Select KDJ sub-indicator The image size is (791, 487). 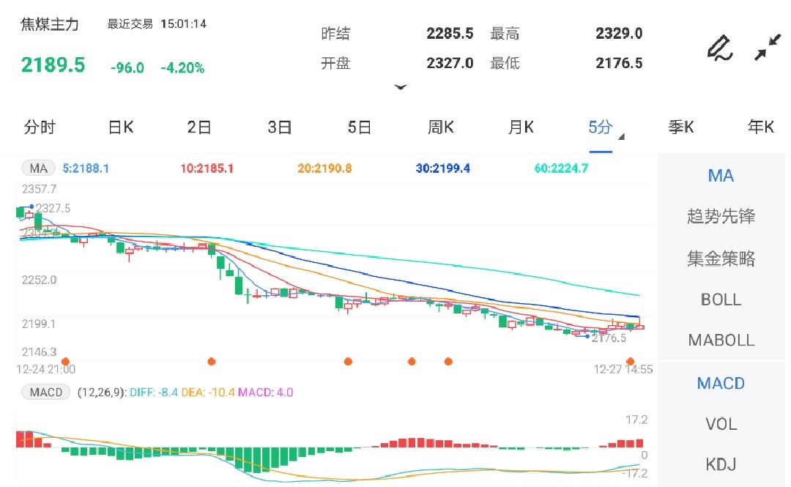(721, 464)
